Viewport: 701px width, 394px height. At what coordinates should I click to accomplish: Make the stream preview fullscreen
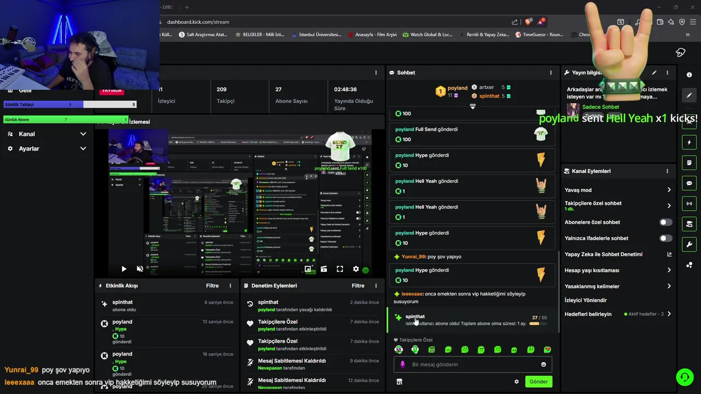(x=340, y=269)
